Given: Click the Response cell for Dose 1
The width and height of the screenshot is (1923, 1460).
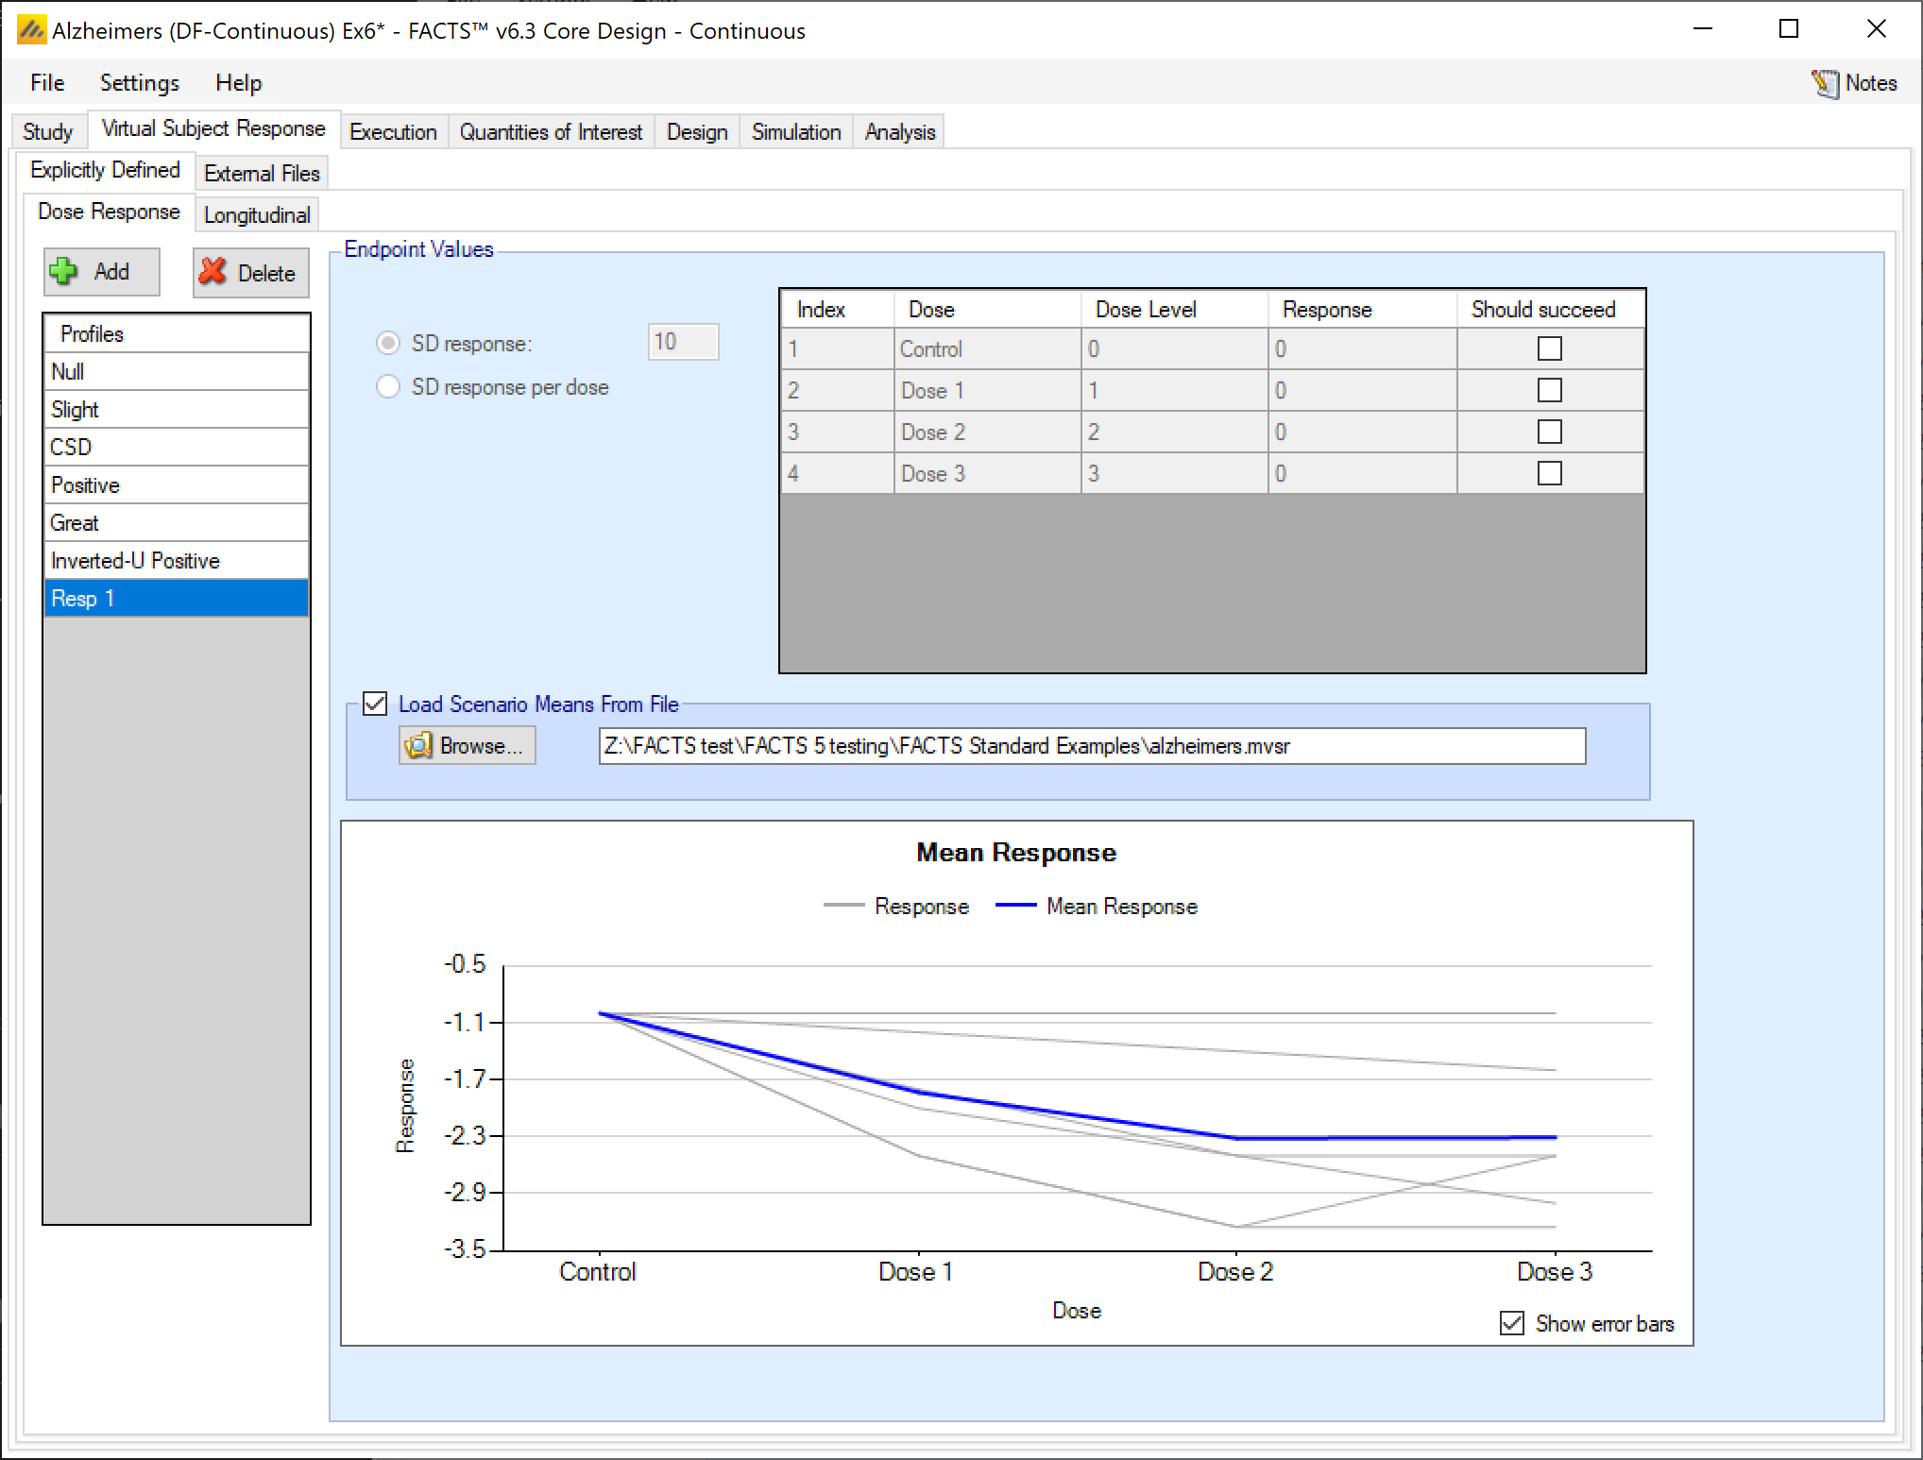Looking at the screenshot, I should click(x=1360, y=390).
